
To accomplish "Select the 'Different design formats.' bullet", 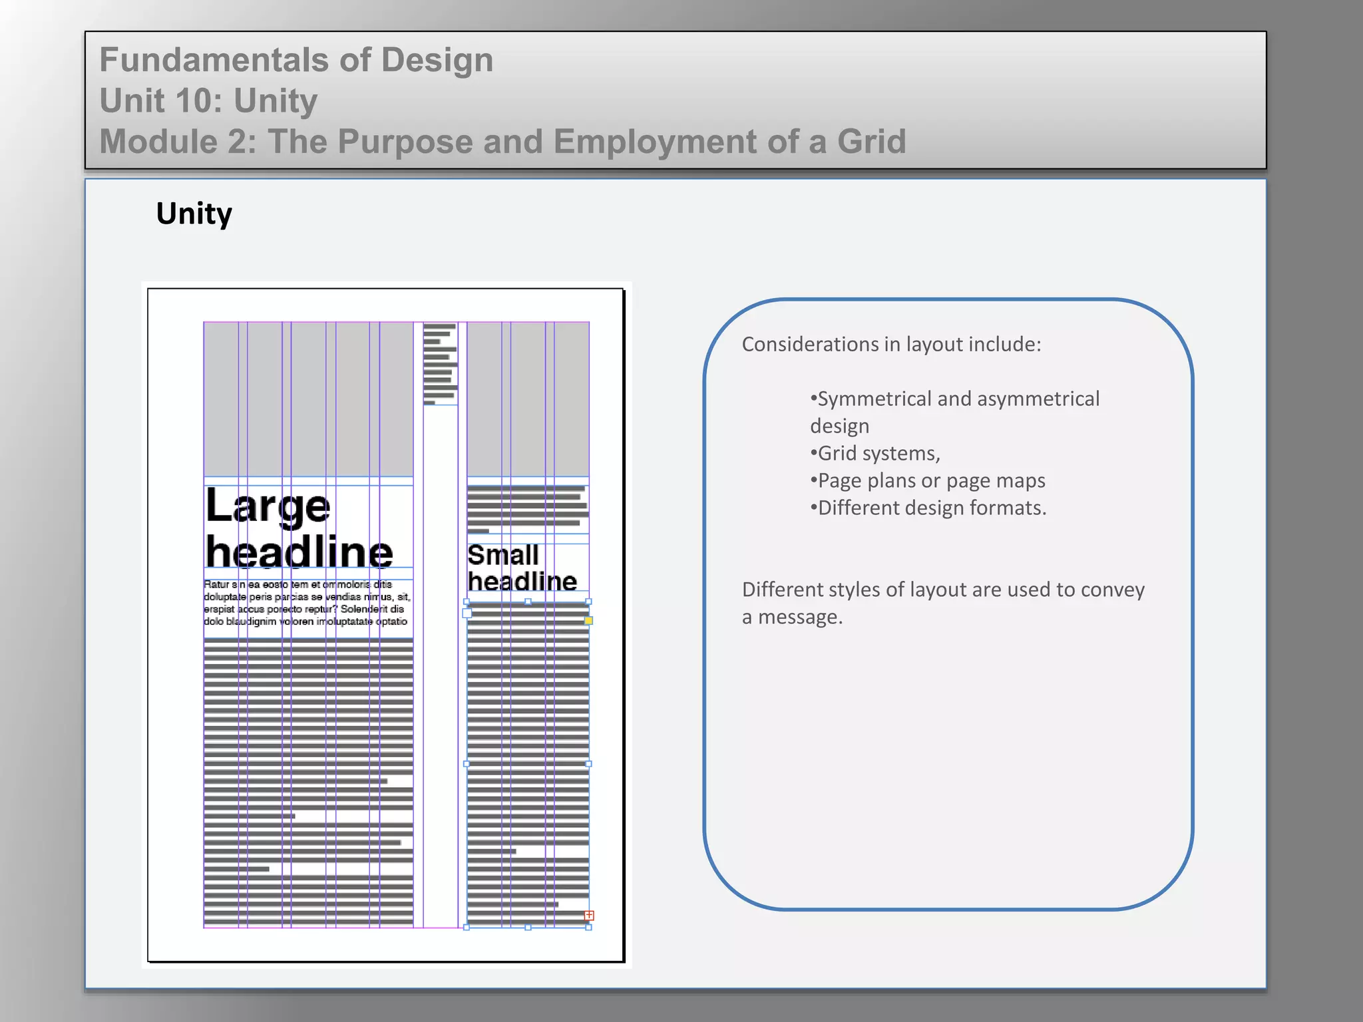I will click(x=928, y=508).
